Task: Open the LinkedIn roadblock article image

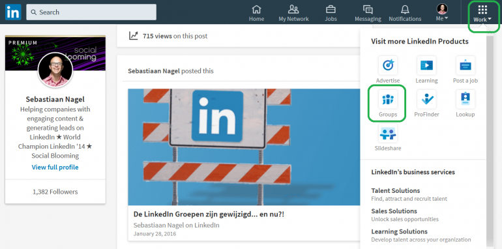Action: (244, 147)
